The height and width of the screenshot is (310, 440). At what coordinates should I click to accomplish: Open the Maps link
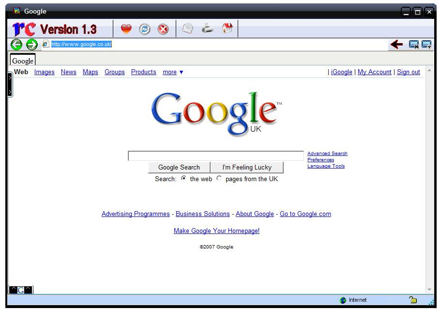pos(91,72)
